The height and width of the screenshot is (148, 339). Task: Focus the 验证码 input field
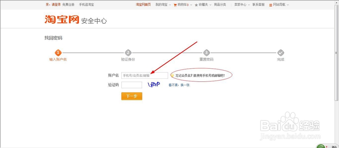click(x=132, y=85)
